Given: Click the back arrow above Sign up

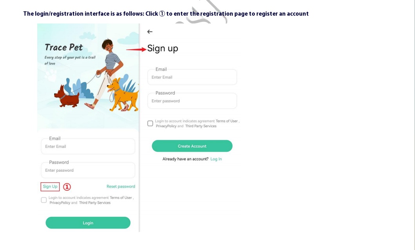Looking at the screenshot, I should [150, 32].
